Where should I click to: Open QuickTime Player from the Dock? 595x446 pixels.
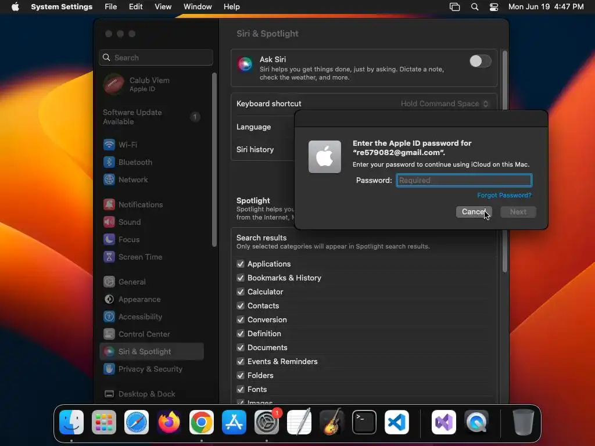click(x=476, y=422)
